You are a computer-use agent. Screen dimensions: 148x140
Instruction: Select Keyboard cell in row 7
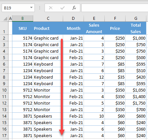pos(48,70)
